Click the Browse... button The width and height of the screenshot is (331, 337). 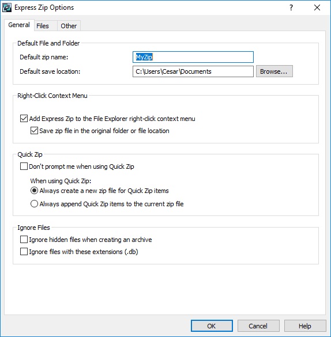click(274, 71)
